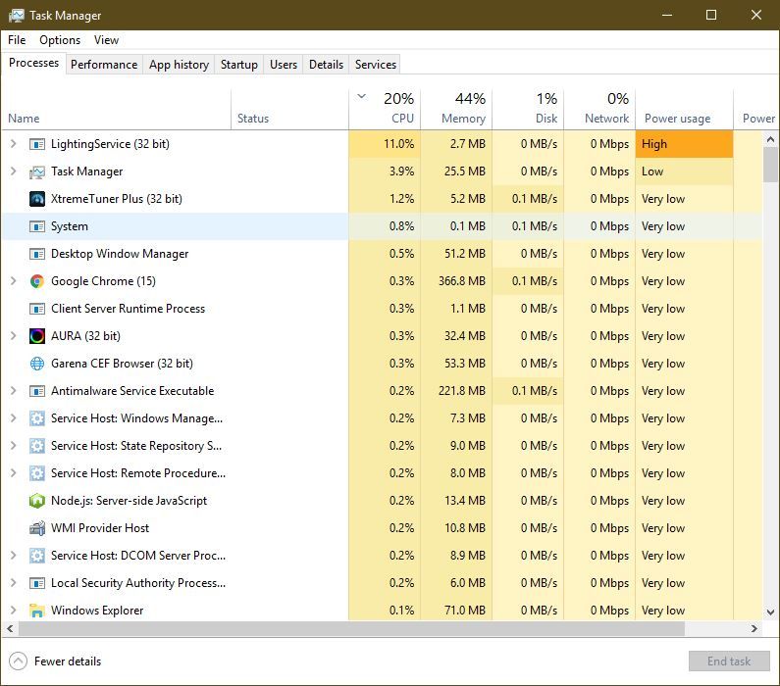Click the horizontal scrollbar right arrow

(754, 629)
